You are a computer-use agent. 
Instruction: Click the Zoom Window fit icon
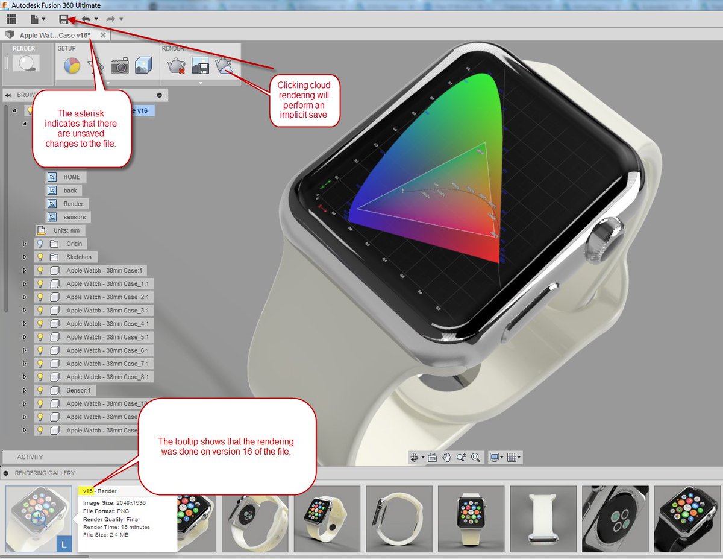(475, 457)
